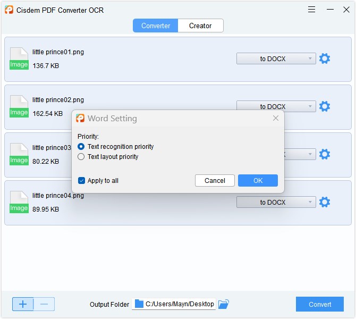
Task: Click the Image file icon of little prince04.png
Action: [x=19, y=202]
